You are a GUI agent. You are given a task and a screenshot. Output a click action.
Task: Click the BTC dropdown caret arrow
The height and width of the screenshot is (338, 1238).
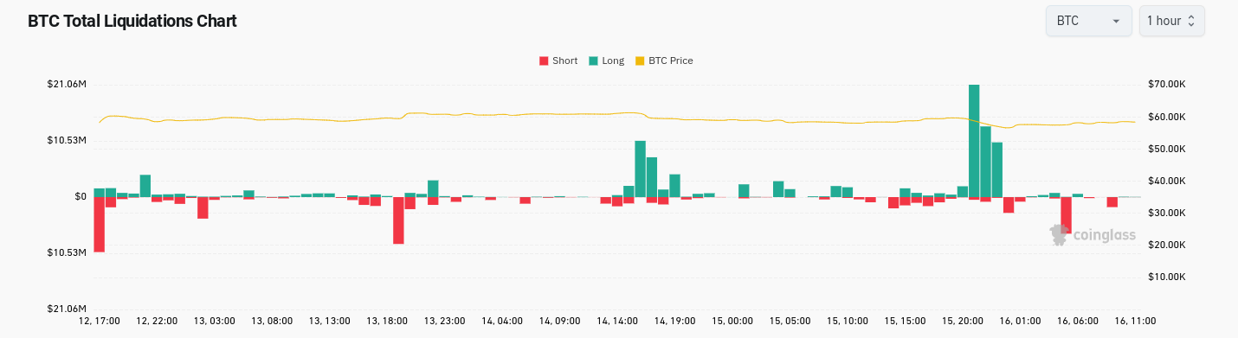click(x=1116, y=21)
